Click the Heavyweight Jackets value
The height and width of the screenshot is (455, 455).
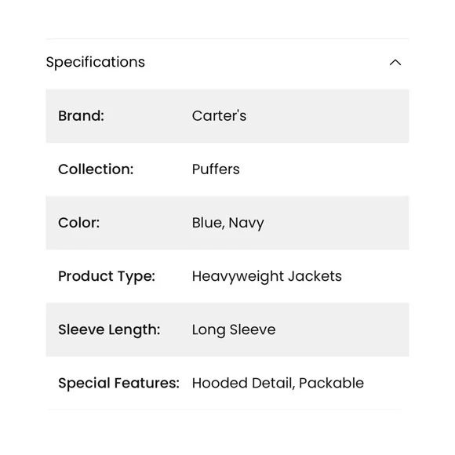pos(267,276)
